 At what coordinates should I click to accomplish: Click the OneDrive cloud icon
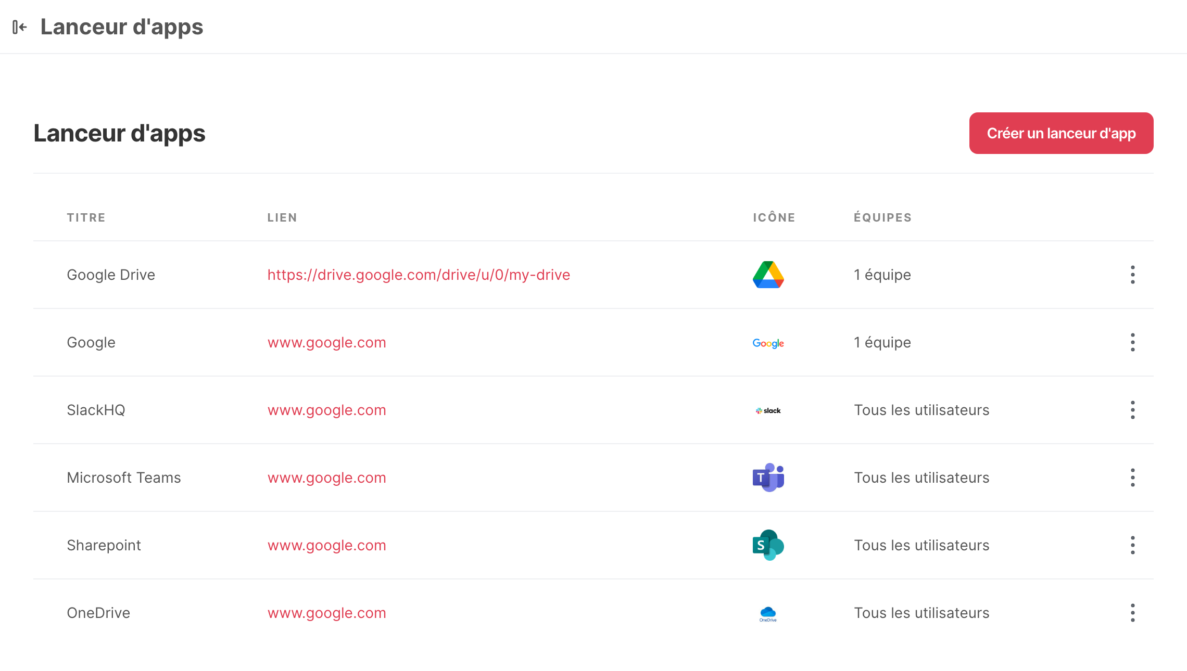(768, 614)
